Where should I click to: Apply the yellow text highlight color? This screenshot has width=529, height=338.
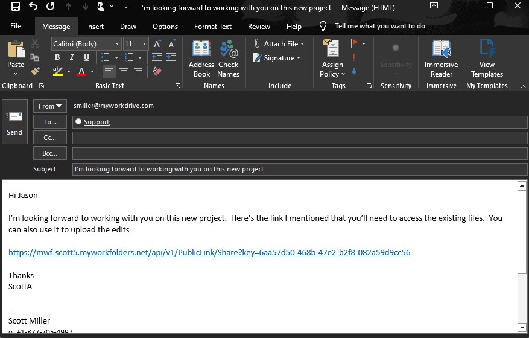pyautogui.click(x=57, y=71)
